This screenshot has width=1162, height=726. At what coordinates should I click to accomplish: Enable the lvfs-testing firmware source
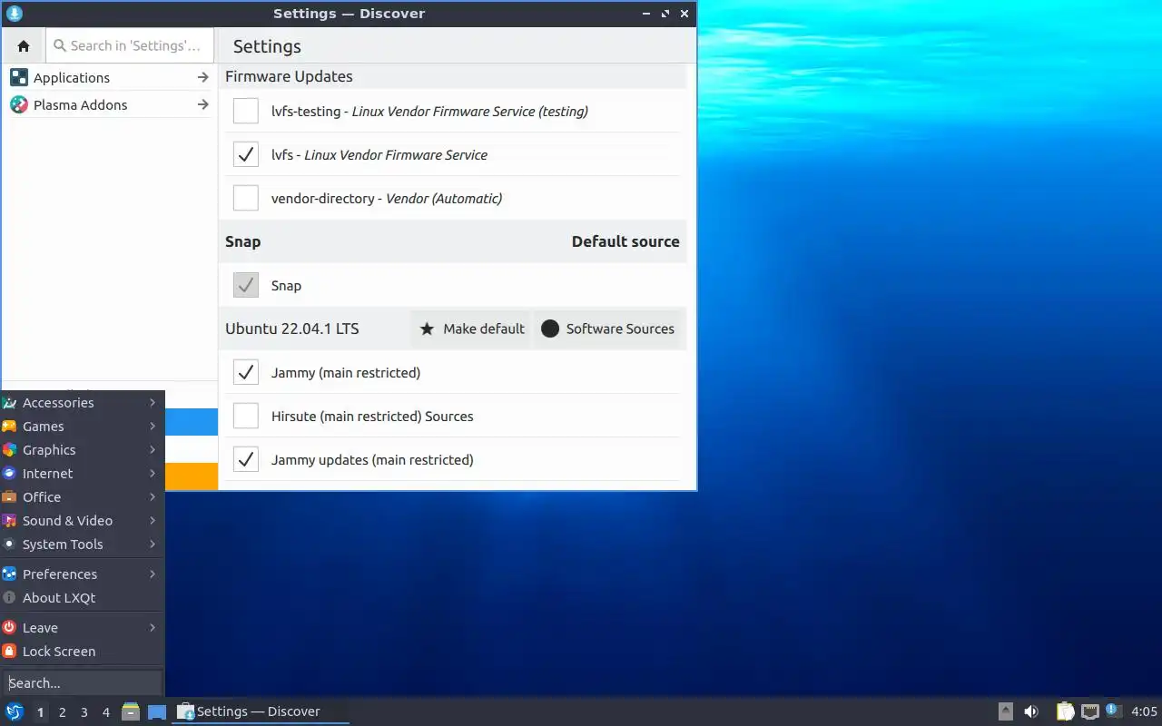tap(246, 111)
